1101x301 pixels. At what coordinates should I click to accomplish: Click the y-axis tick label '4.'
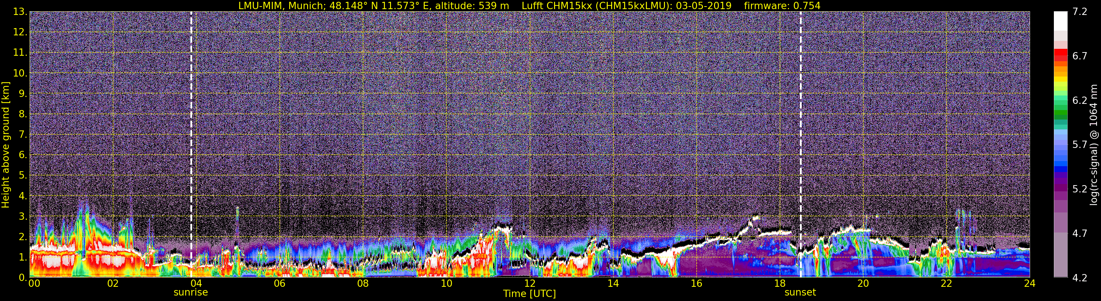pos(23,196)
